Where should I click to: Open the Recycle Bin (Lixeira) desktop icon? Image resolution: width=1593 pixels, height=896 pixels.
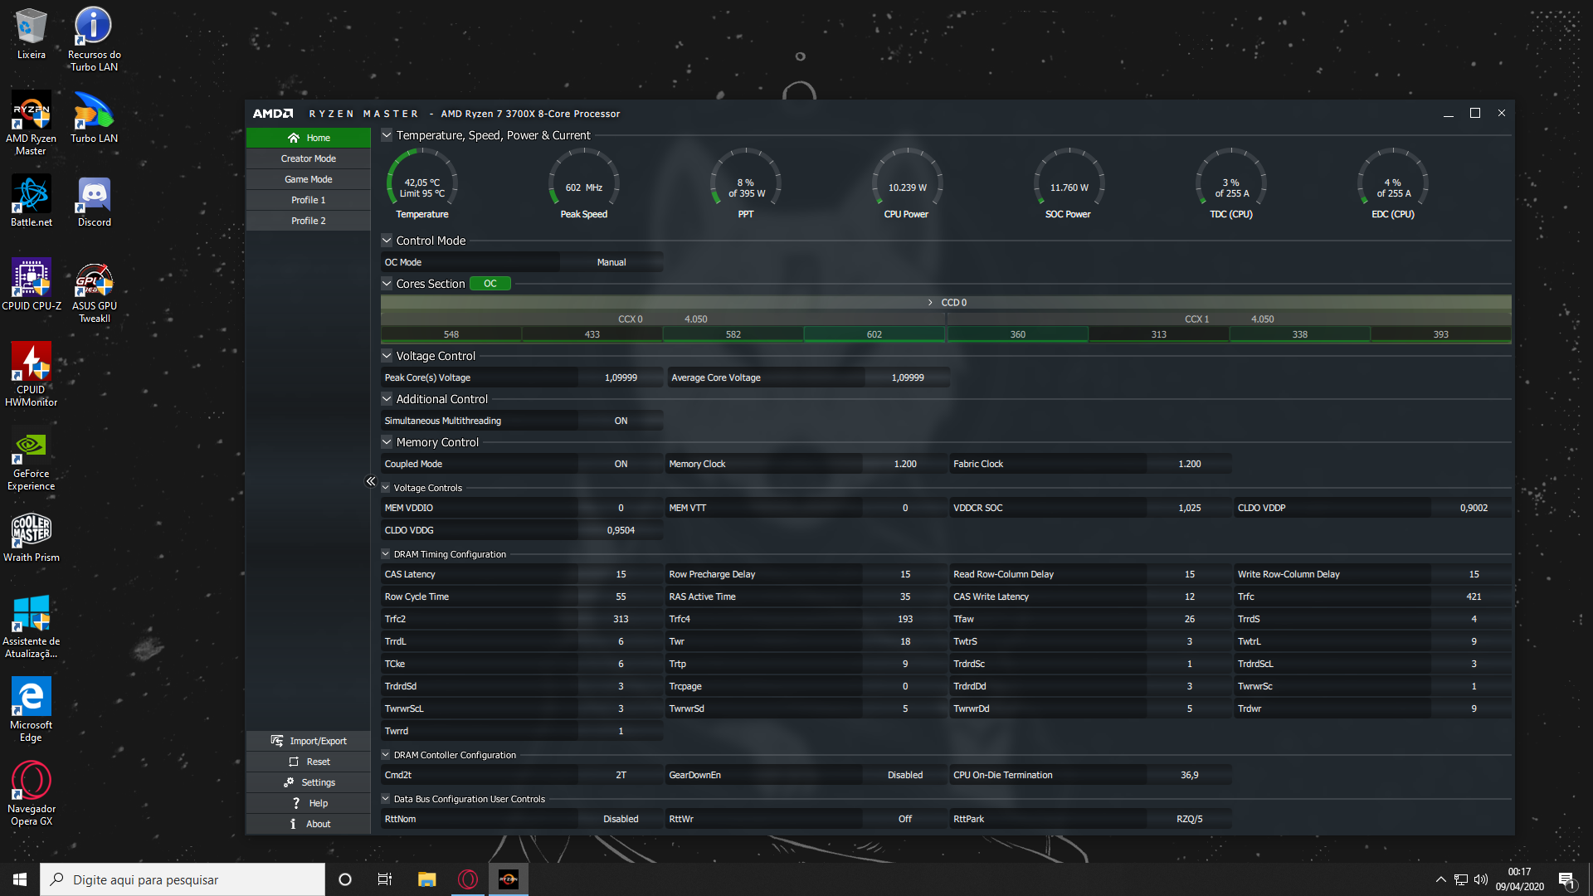(x=31, y=33)
